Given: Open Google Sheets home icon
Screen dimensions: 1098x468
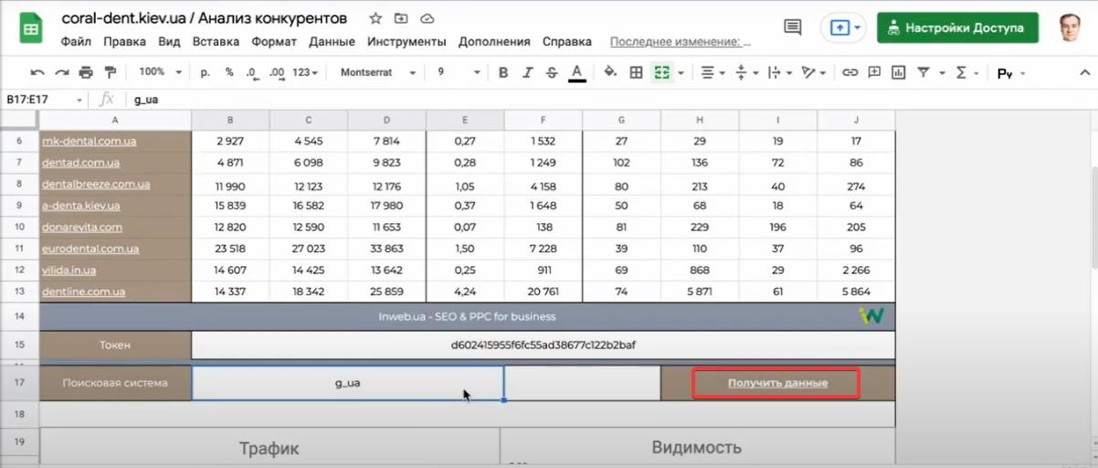Looking at the screenshot, I should 31,28.
